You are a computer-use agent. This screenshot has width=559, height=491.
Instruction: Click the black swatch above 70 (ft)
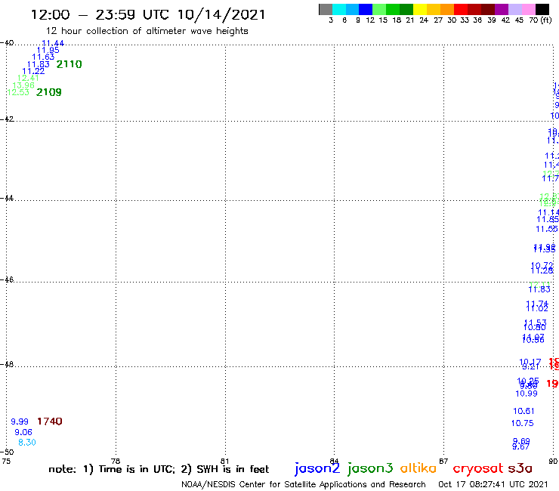542,9
